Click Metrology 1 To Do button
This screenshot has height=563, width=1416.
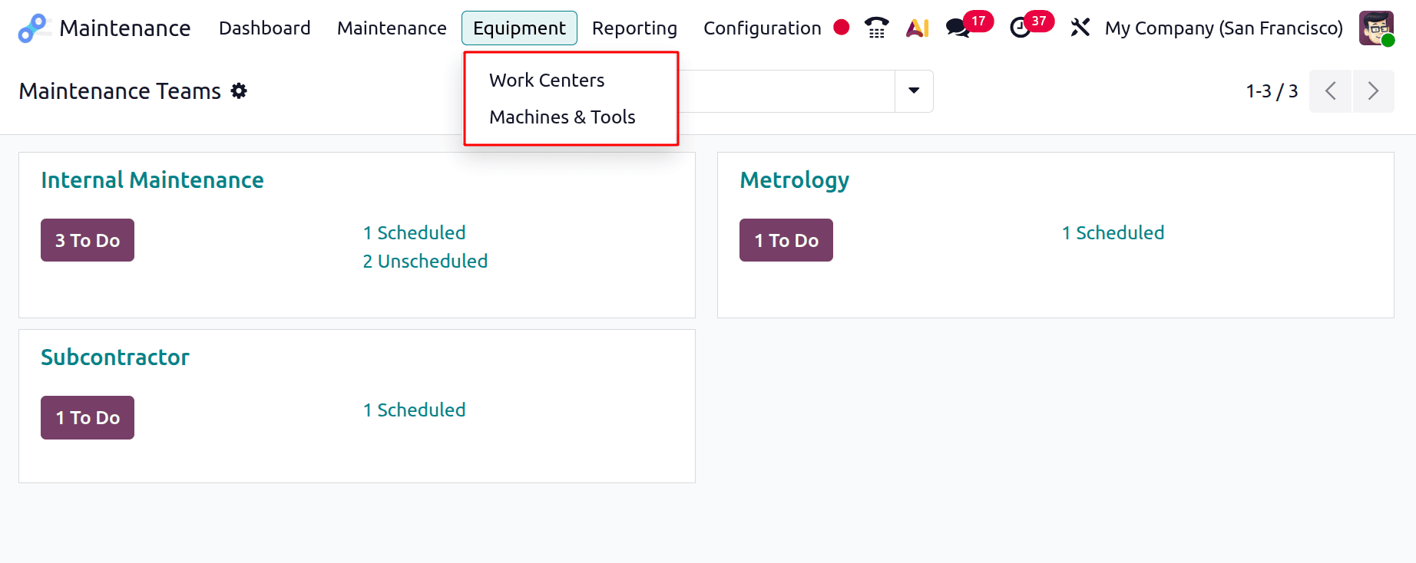click(x=786, y=240)
